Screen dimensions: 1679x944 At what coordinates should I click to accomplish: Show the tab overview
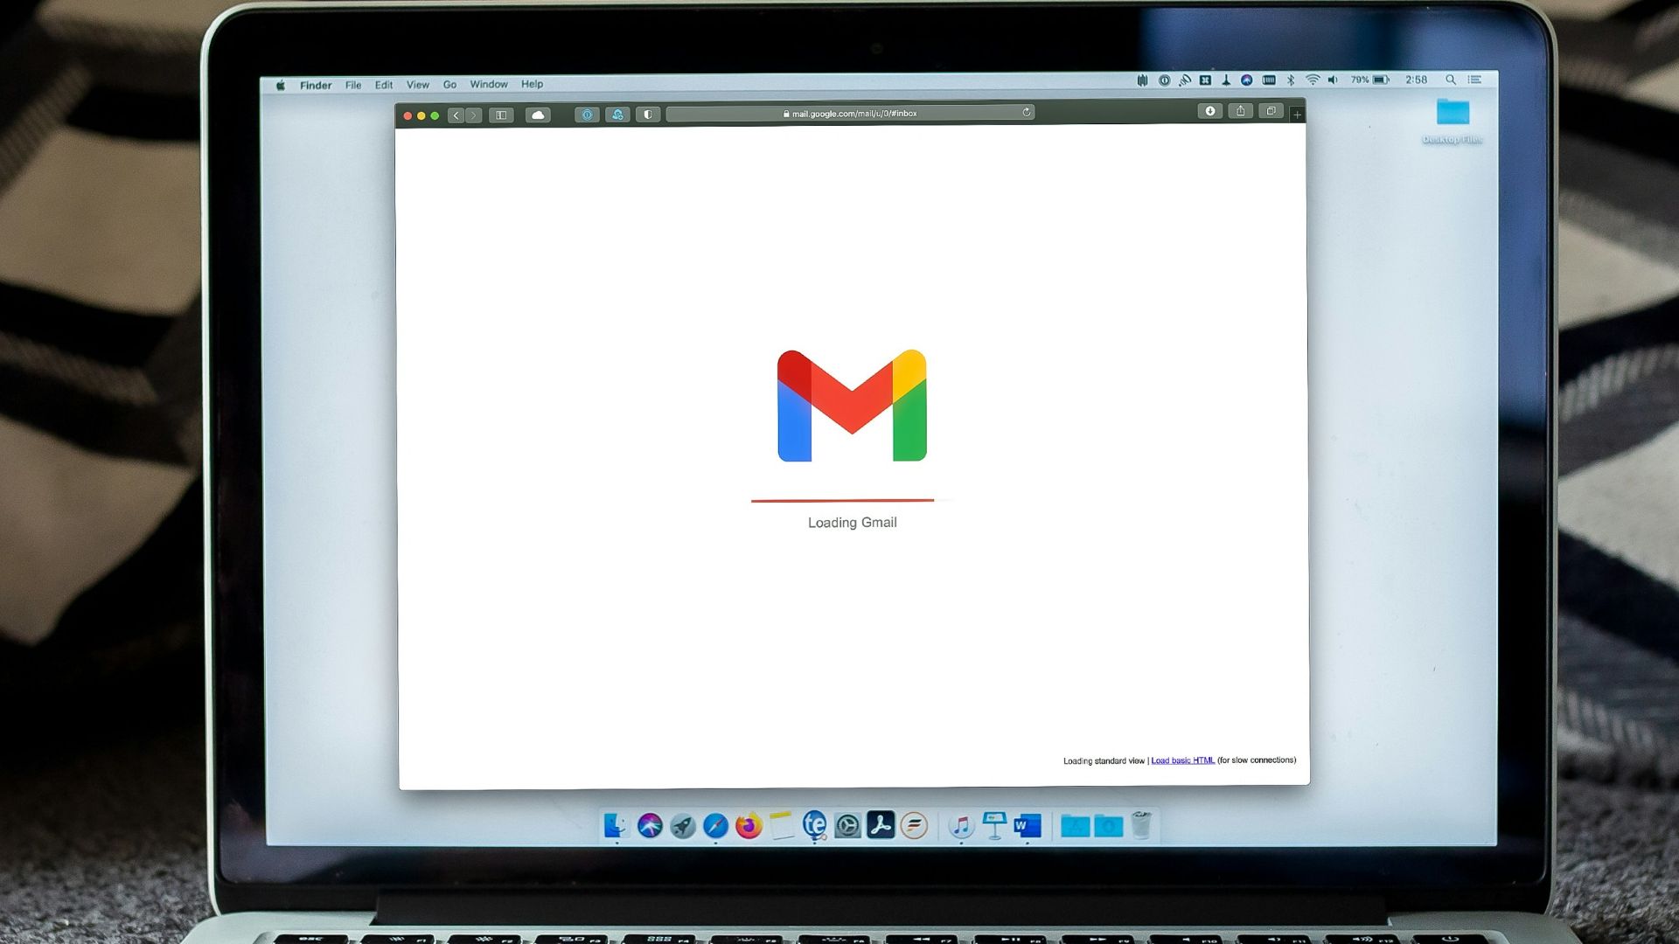[1271, 111]
